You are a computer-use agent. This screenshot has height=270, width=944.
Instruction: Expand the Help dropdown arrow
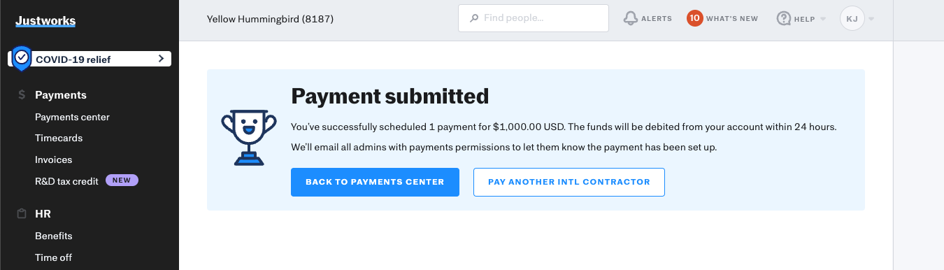(823, 19)
